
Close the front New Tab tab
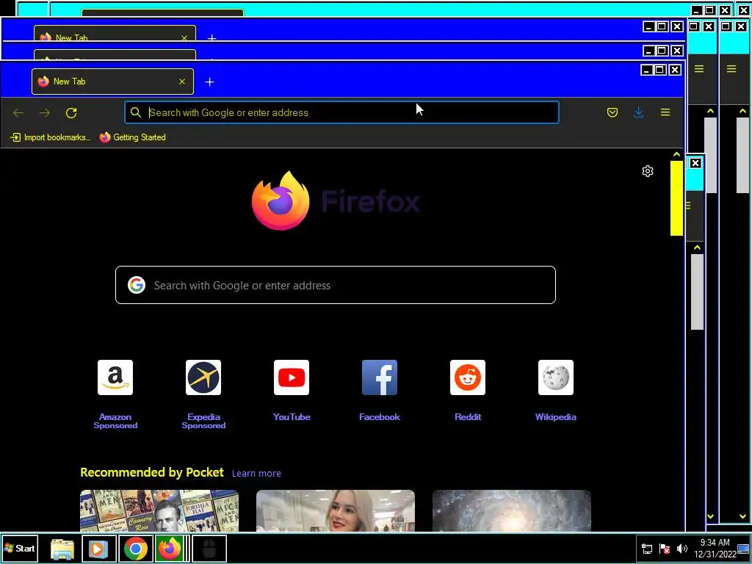coord(182,82)
